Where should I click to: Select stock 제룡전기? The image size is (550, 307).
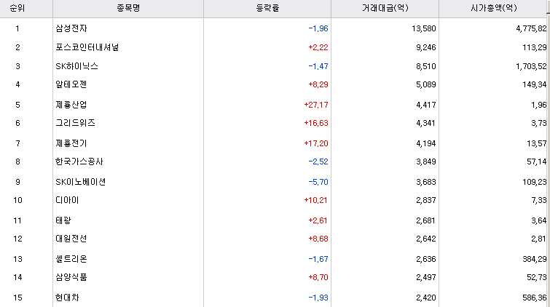pyautogui.click(x=71, y=143)
